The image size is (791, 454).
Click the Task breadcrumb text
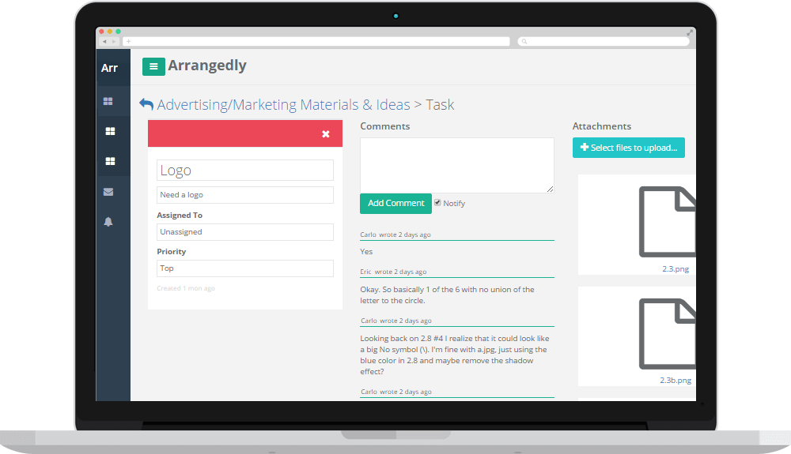click(440, 105)
